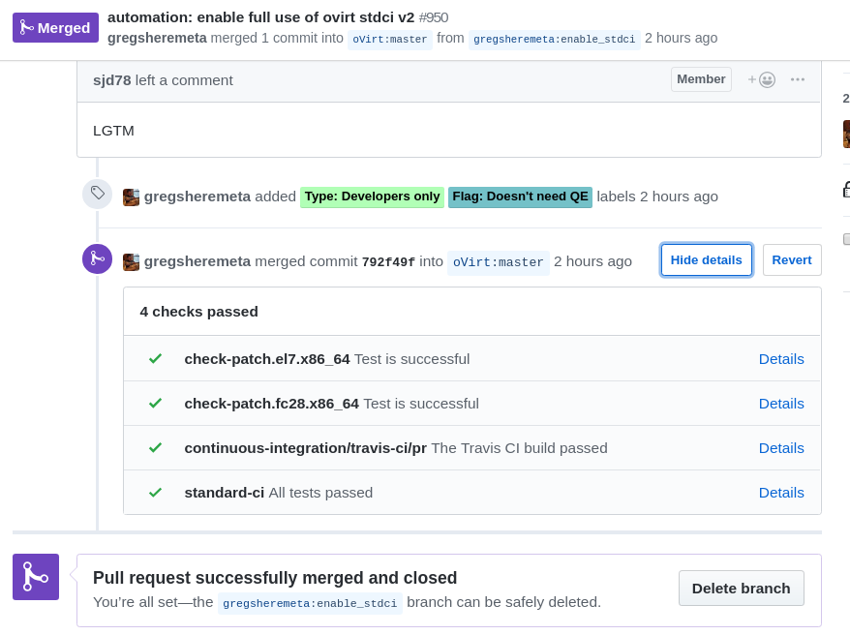The height and width of the screenshot is (635, 850).
Task: Click gregsheremeta avatar beside label event
Action: [132, 197]
